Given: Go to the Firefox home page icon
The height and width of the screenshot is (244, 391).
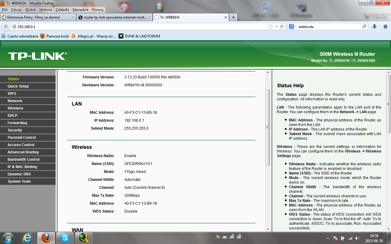Looking at the screenshot, I should coord(385,27).
